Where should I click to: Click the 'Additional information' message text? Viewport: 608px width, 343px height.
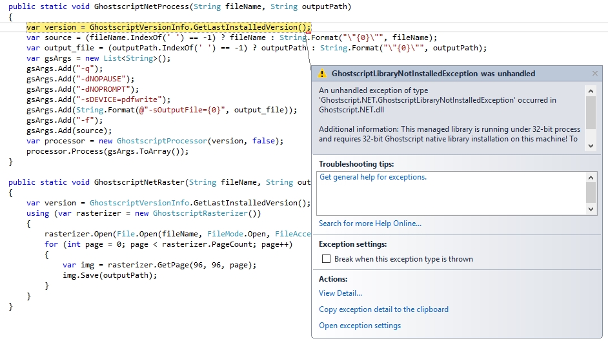pos(449,134)
